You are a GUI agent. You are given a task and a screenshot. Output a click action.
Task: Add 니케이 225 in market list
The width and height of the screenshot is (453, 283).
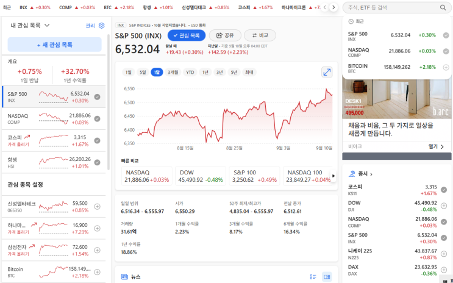(x=444, y=254)
